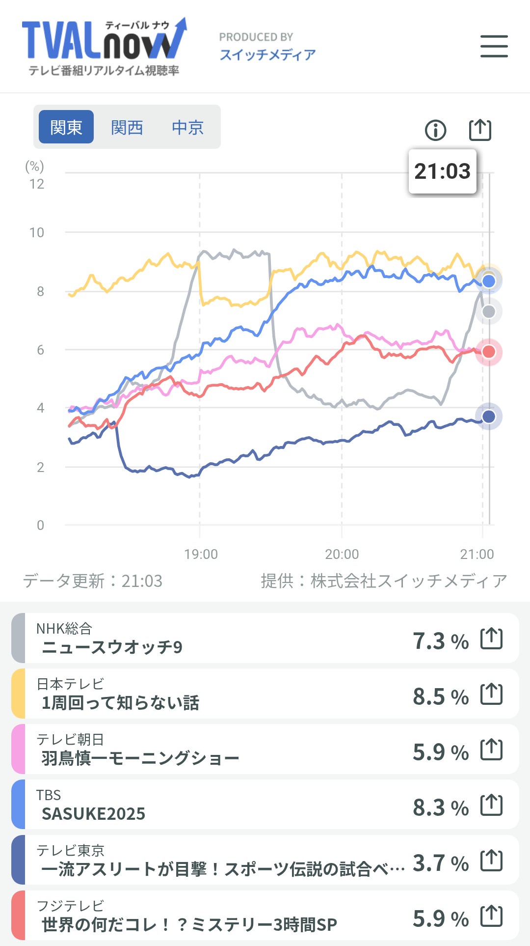Share the chart using top share icon
This screenshot has height=946, width=530.
(x=479, y=130)
